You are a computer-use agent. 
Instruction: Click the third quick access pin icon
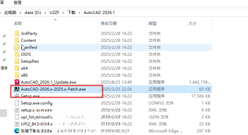4,52
